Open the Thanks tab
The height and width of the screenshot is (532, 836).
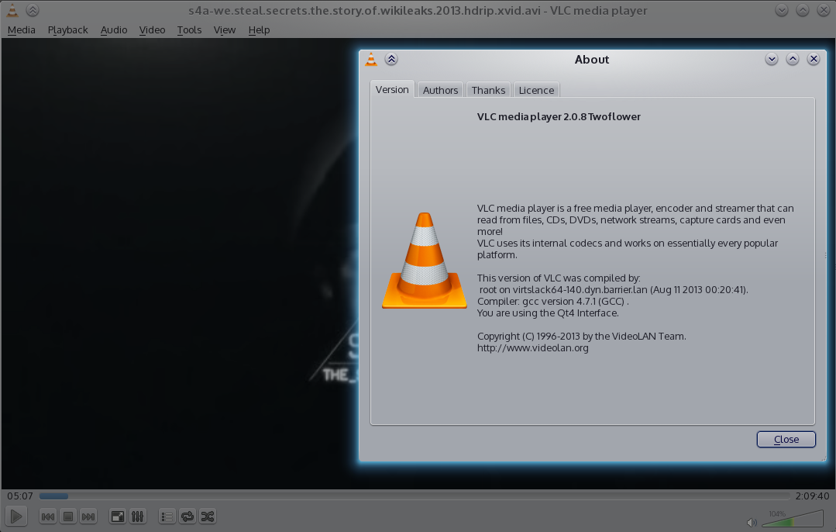click(488, 90)
